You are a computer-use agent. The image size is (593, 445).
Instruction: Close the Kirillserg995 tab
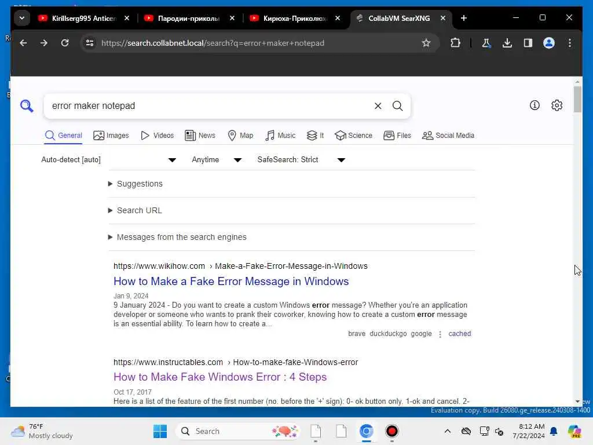click(x=127, y=18)
